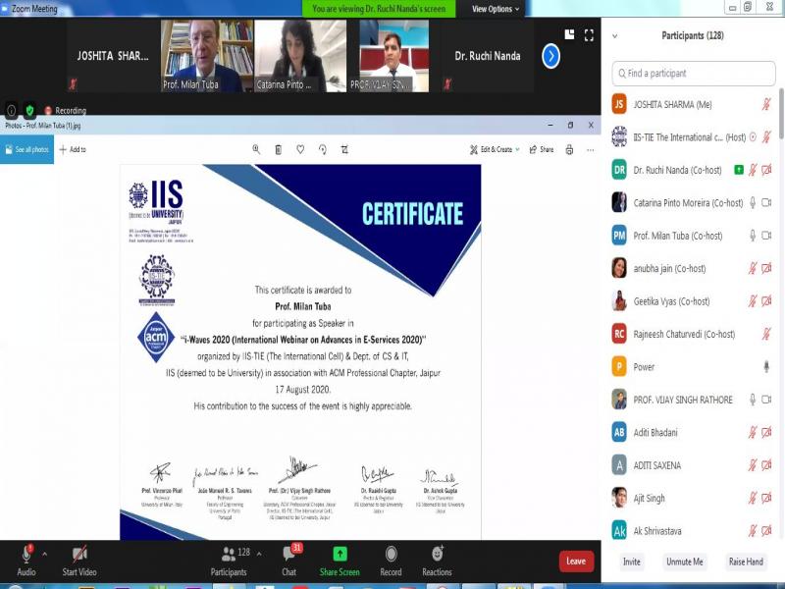Click the Raise Hand button

tap(745, 562)
